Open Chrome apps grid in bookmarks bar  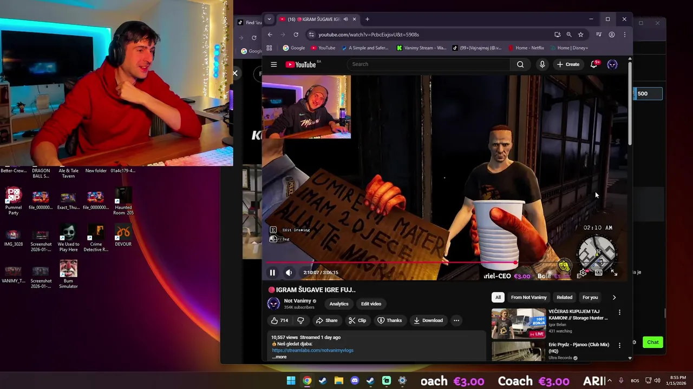tap(269, 48)
